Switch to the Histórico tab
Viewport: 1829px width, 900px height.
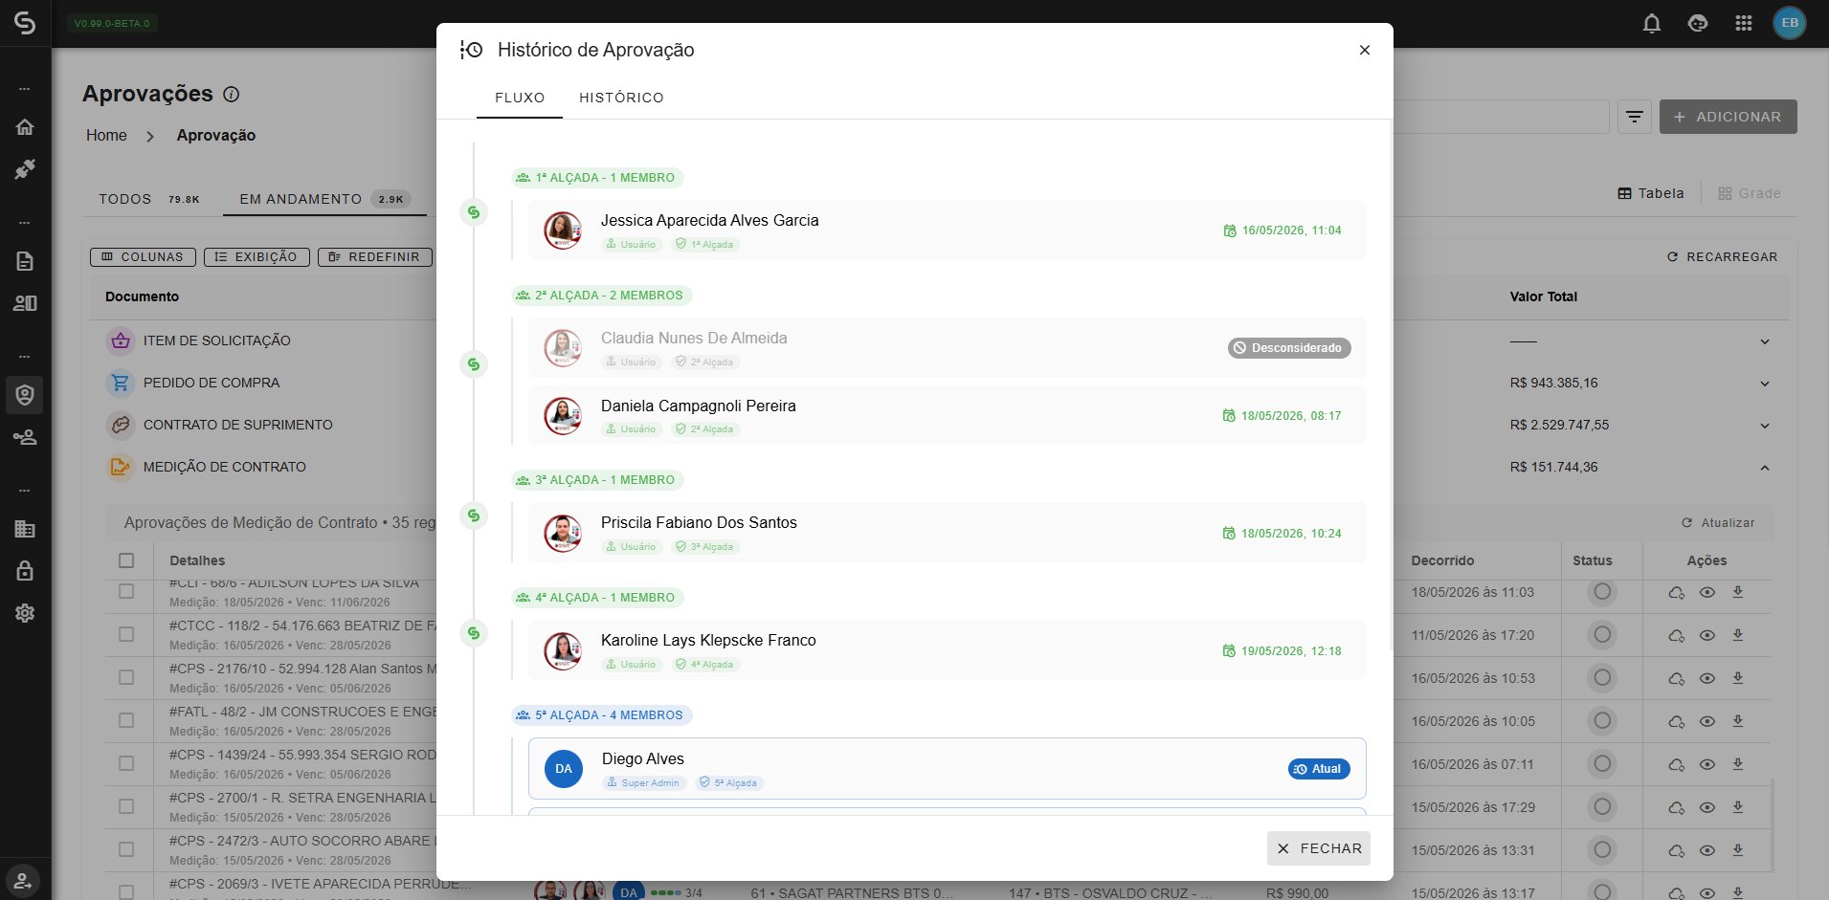pyautogui.click(x=621, y=98)
